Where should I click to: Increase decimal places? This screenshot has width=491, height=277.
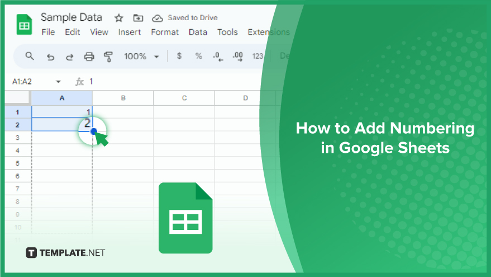pos(237,57)
